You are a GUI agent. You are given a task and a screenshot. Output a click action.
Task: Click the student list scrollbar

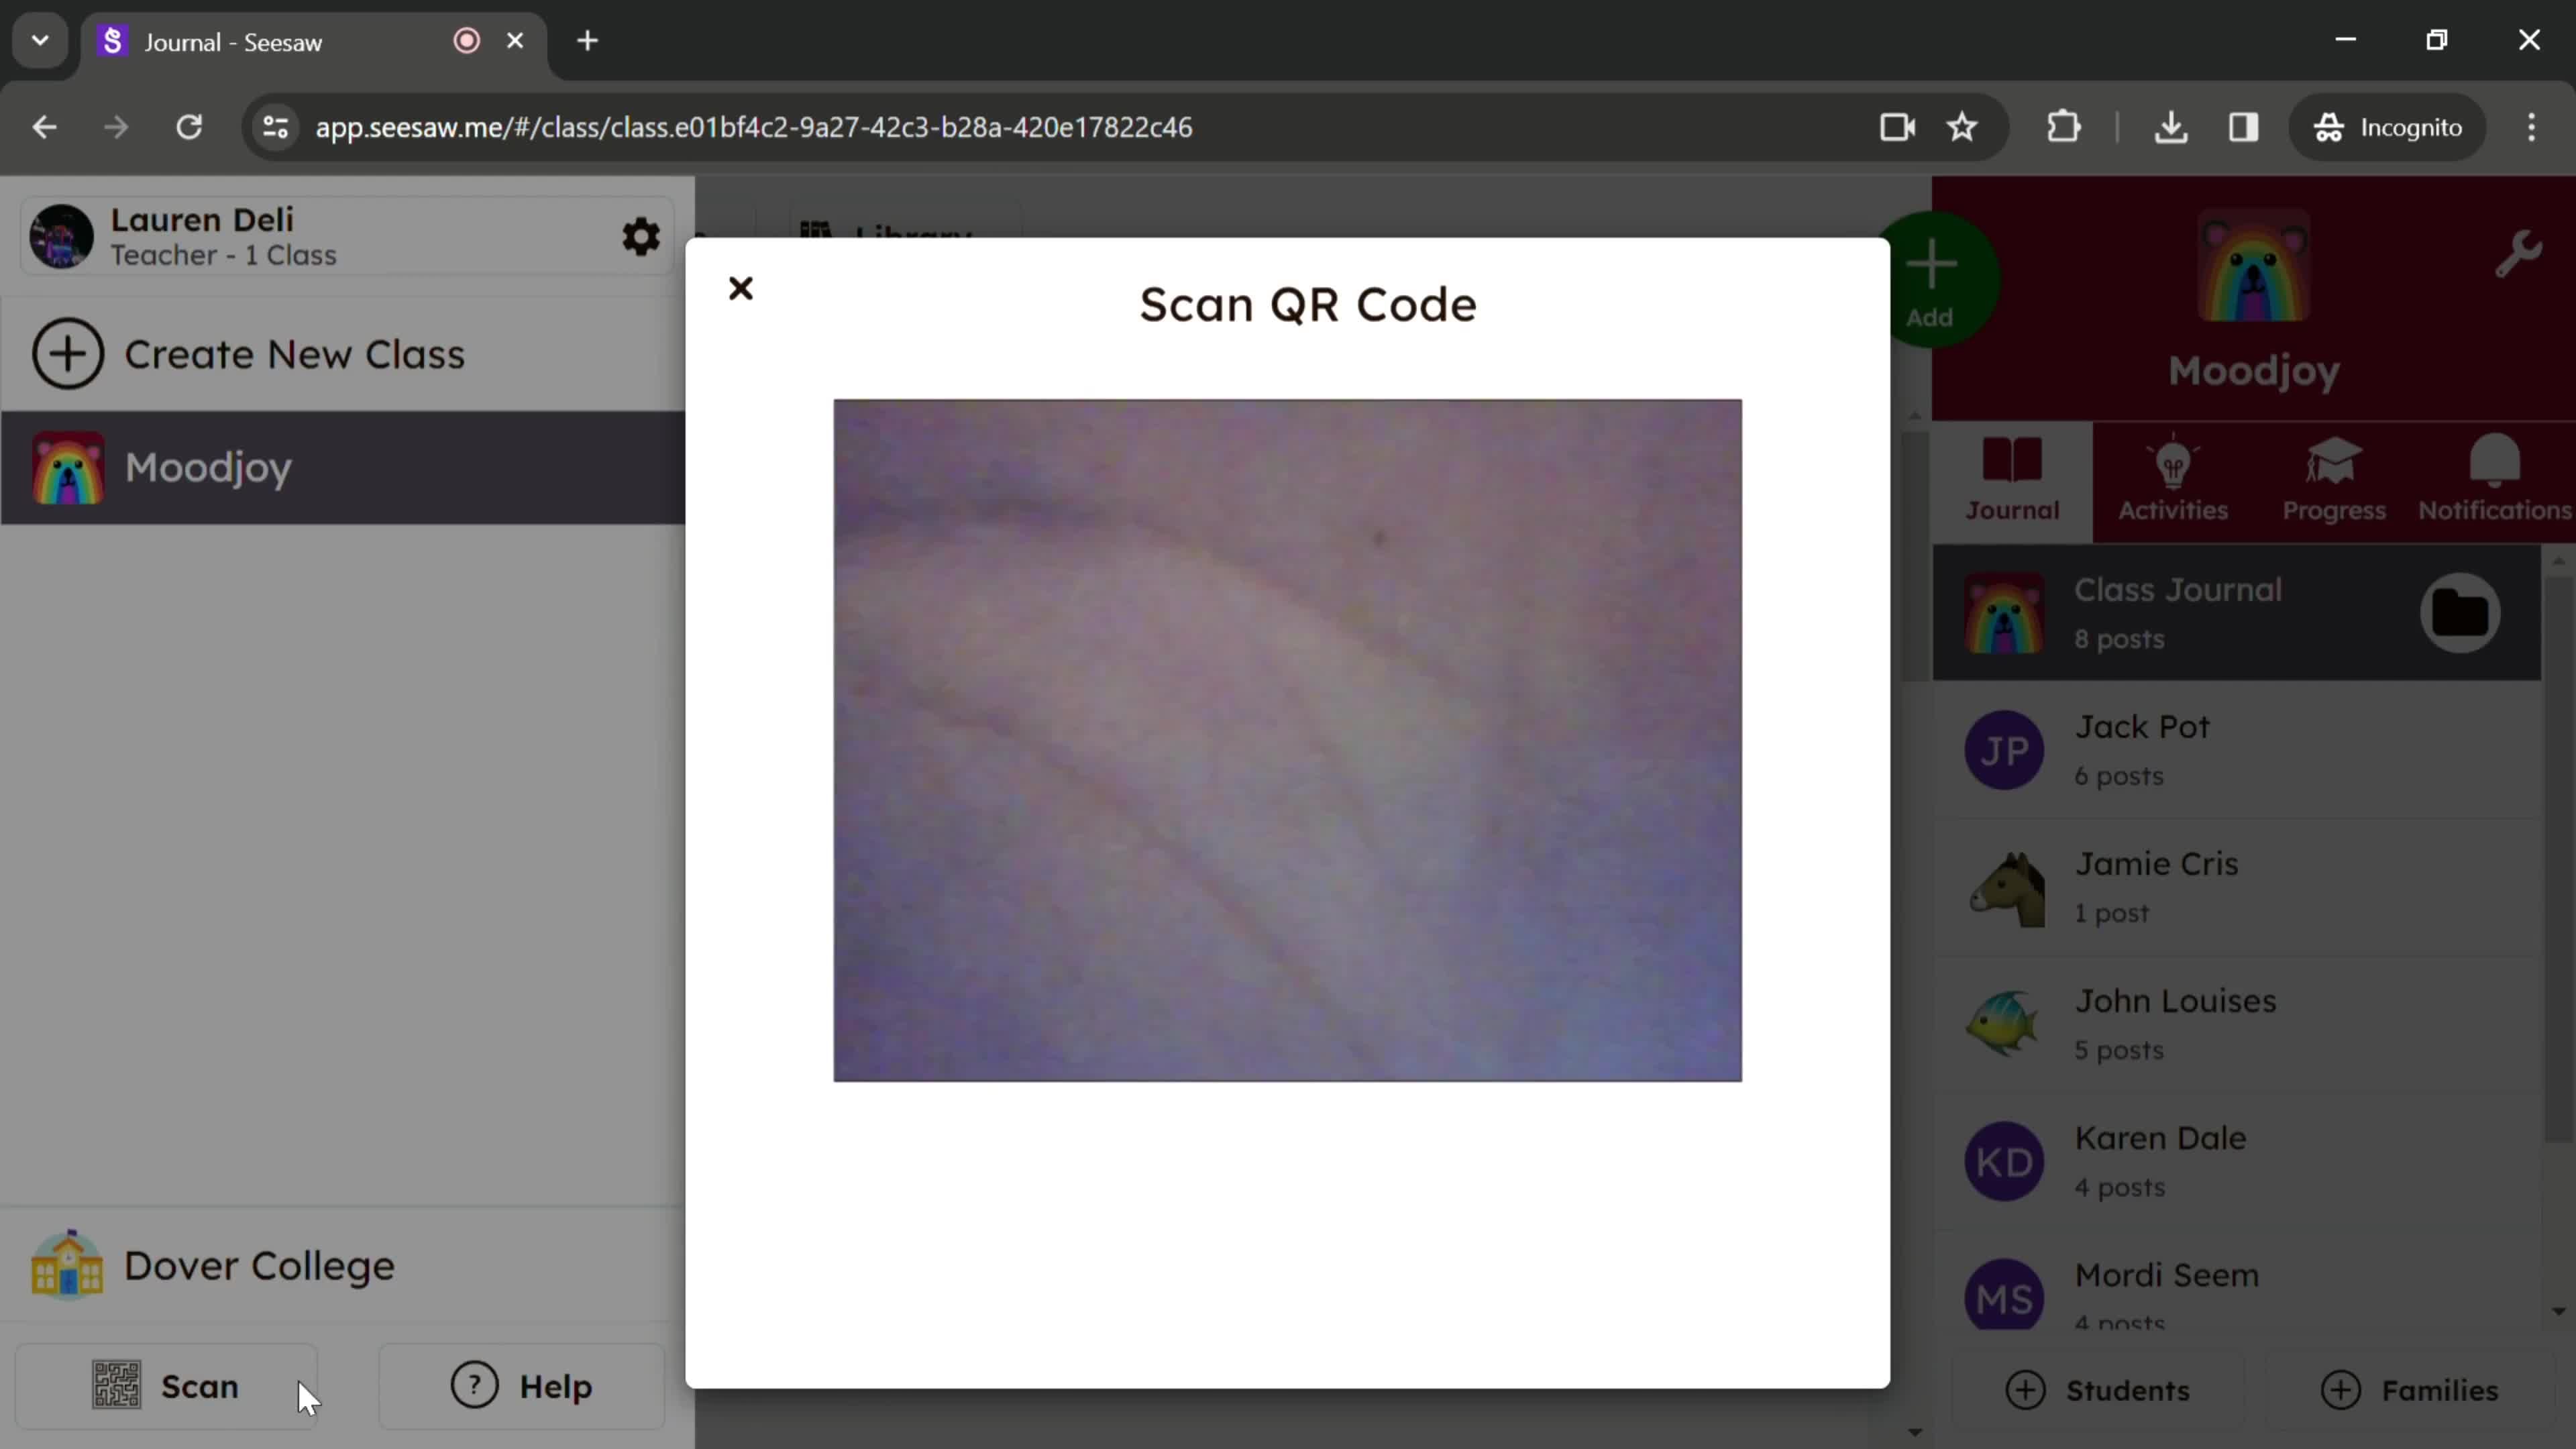tap(2559, 860)
